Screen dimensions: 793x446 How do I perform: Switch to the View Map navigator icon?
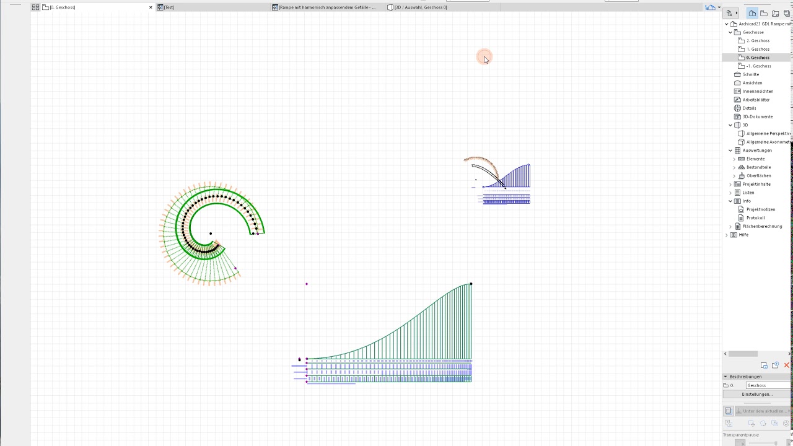764,13
